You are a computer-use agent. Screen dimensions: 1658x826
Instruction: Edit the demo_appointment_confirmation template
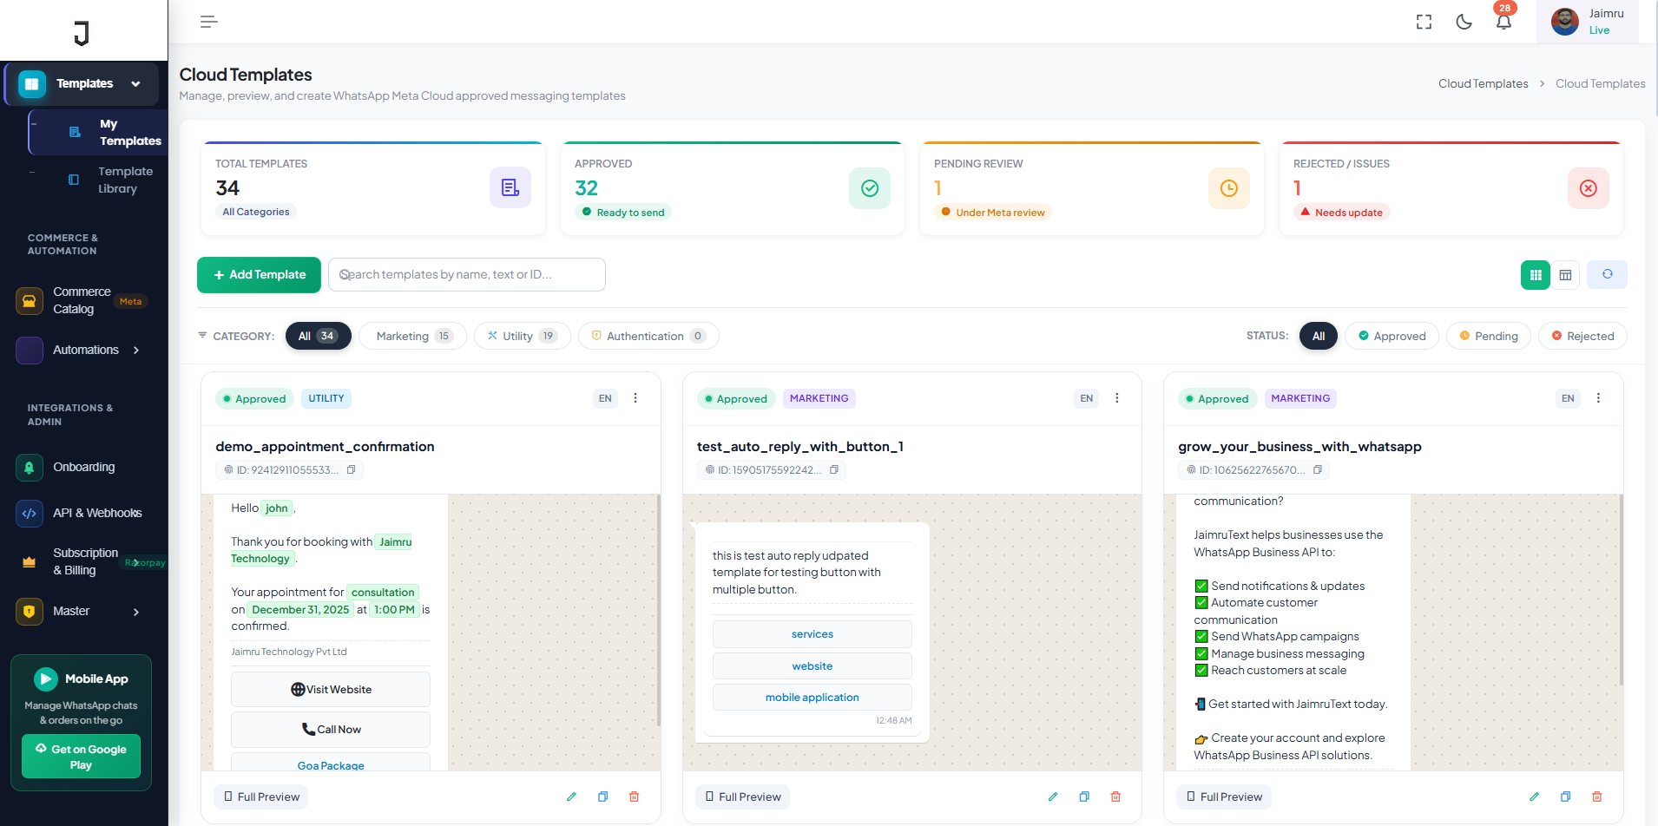pyautogui.click(x=571, y=796)
